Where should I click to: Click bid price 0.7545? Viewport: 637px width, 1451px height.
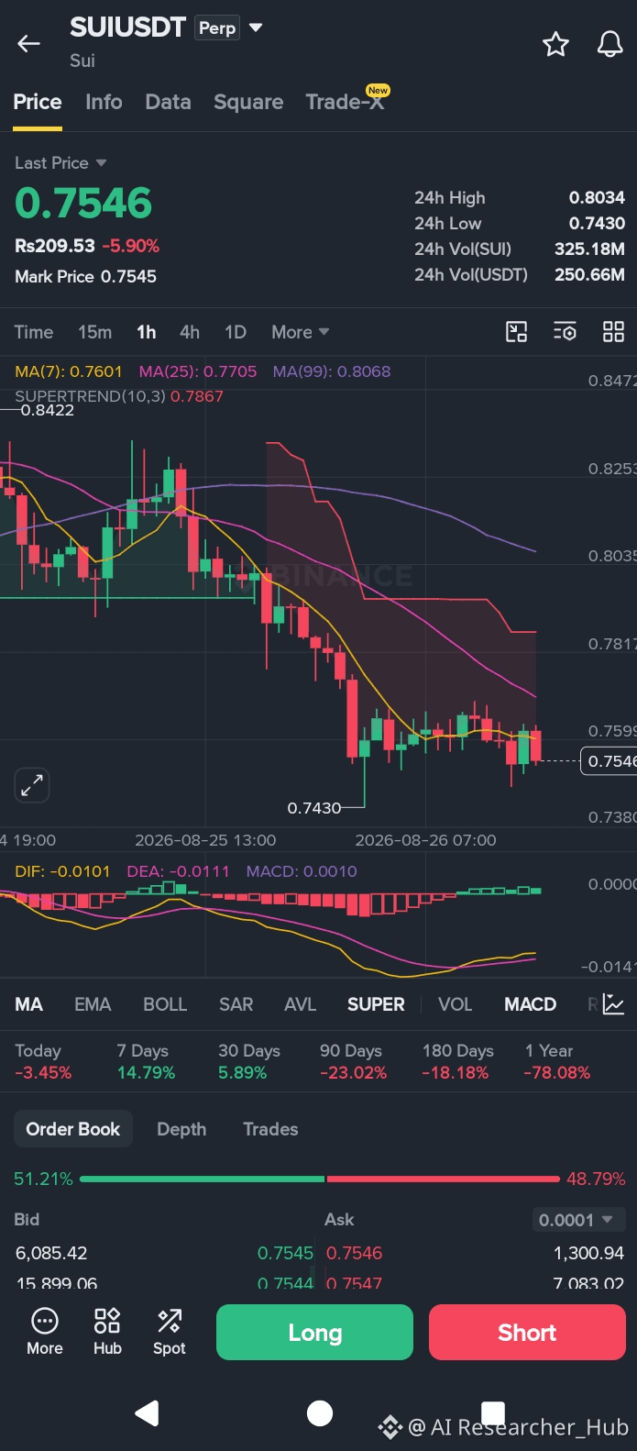[x=285, y=1253]
